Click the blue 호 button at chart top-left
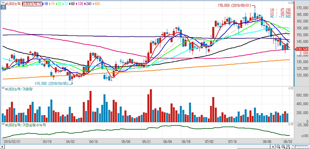Viewport: 310px width, 149px height. tap(3, 7)
